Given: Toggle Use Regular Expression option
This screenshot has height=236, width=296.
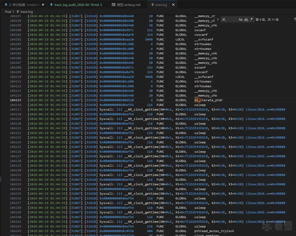Looking at the screenshot, I should pyautogui.click(x=251, y=19).
